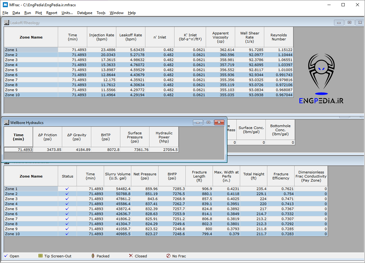Click Surface Pressure value 7361.76

click(135, 150)
